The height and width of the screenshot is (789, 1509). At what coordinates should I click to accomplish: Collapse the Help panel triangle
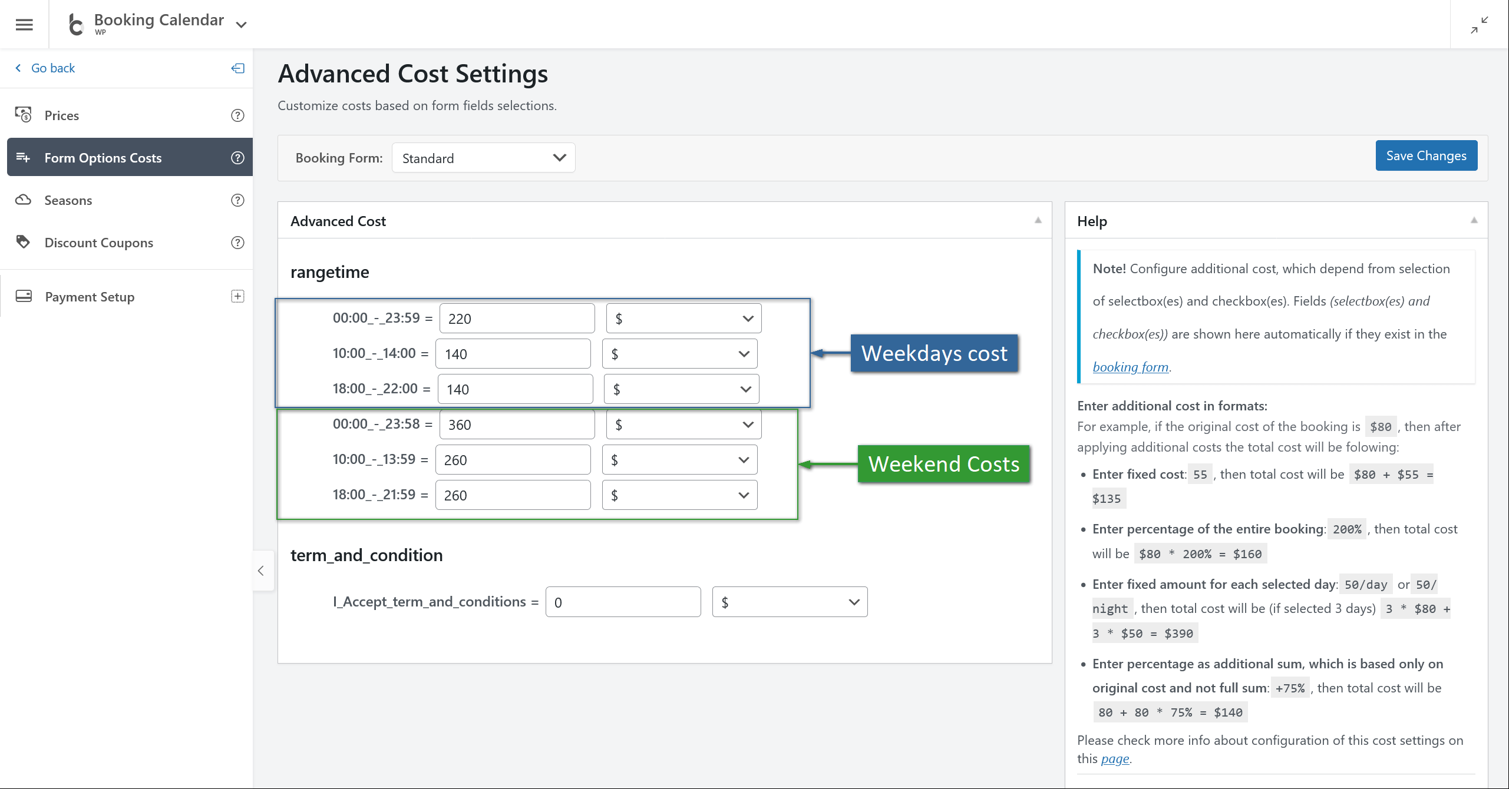click(1474, 220)
